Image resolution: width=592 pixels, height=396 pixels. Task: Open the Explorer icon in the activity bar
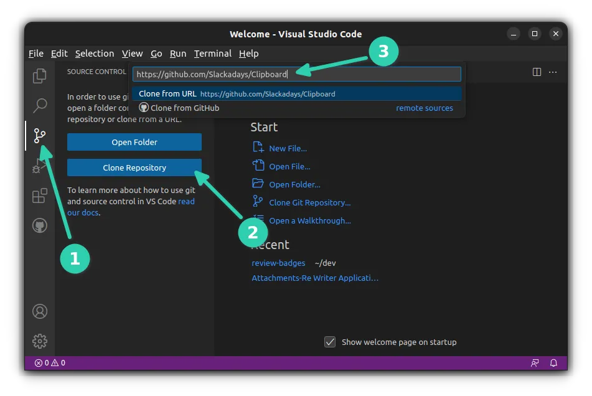[x=39, y=75]
